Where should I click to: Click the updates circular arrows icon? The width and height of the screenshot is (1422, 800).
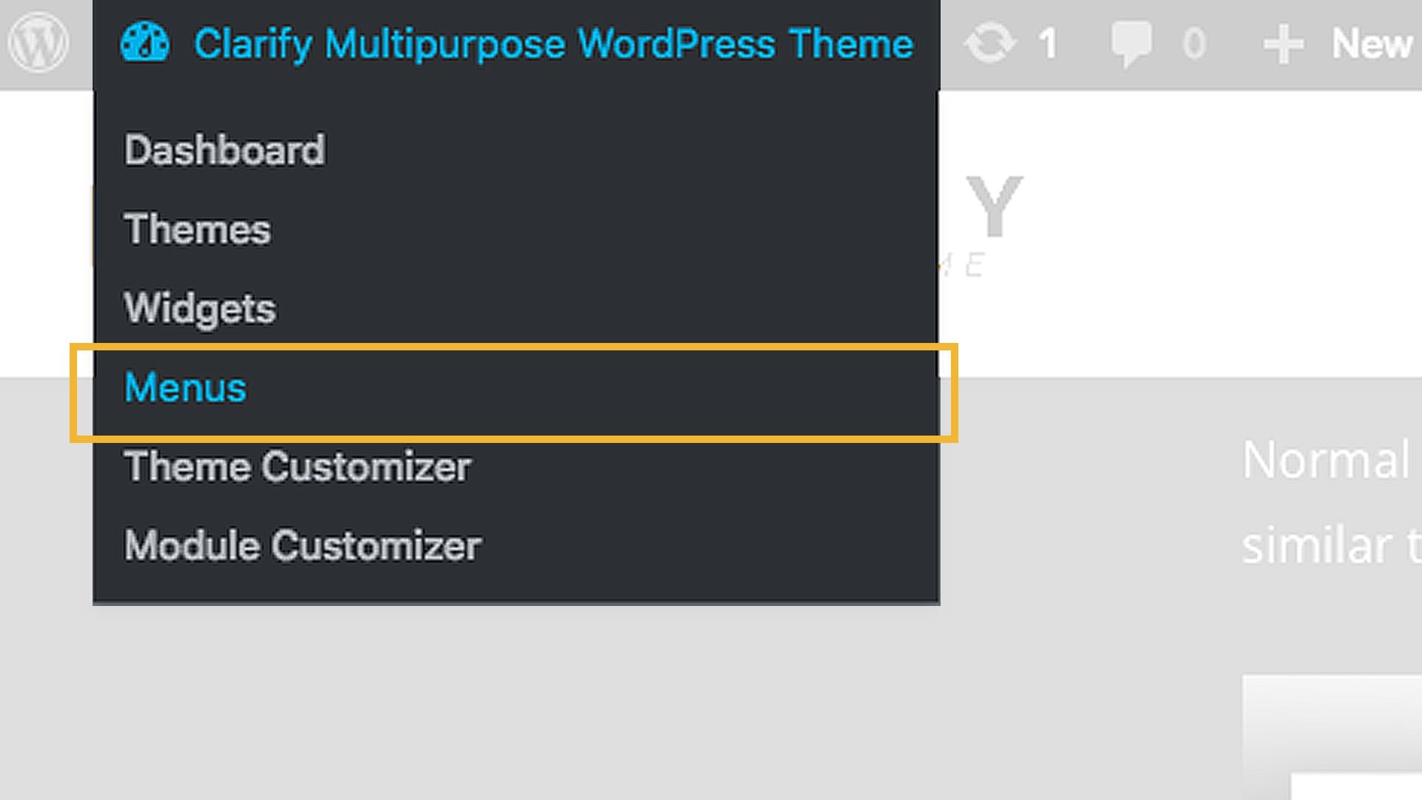click(990, 43)
